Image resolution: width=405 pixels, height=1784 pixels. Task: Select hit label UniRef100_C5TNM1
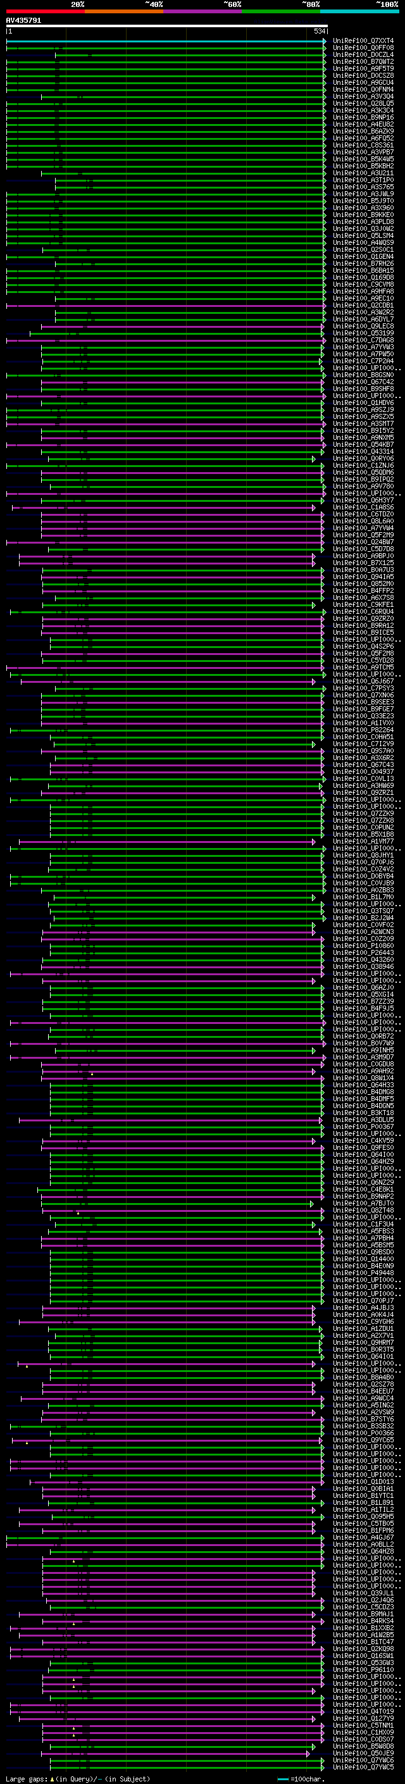pos(363,1725)
